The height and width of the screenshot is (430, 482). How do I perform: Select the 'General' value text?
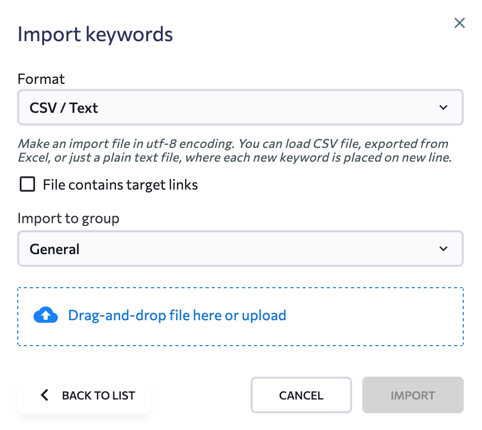click(x=54, y=249)
